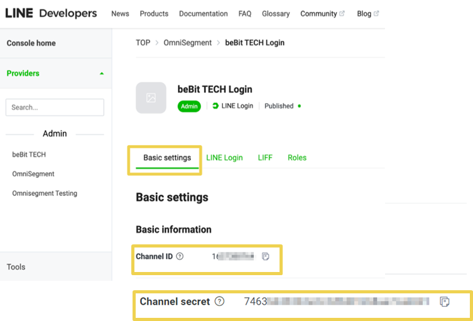Collapse the Providers section arrow
This screenshot has height=321, width=473.
102,73
